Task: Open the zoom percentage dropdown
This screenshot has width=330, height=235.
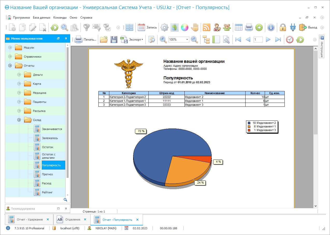Action: [187, 40]
